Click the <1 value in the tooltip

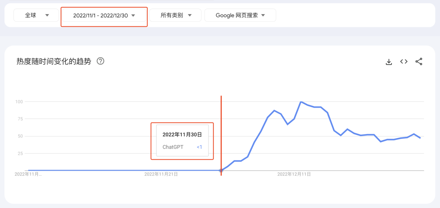(x=199, y=147)
